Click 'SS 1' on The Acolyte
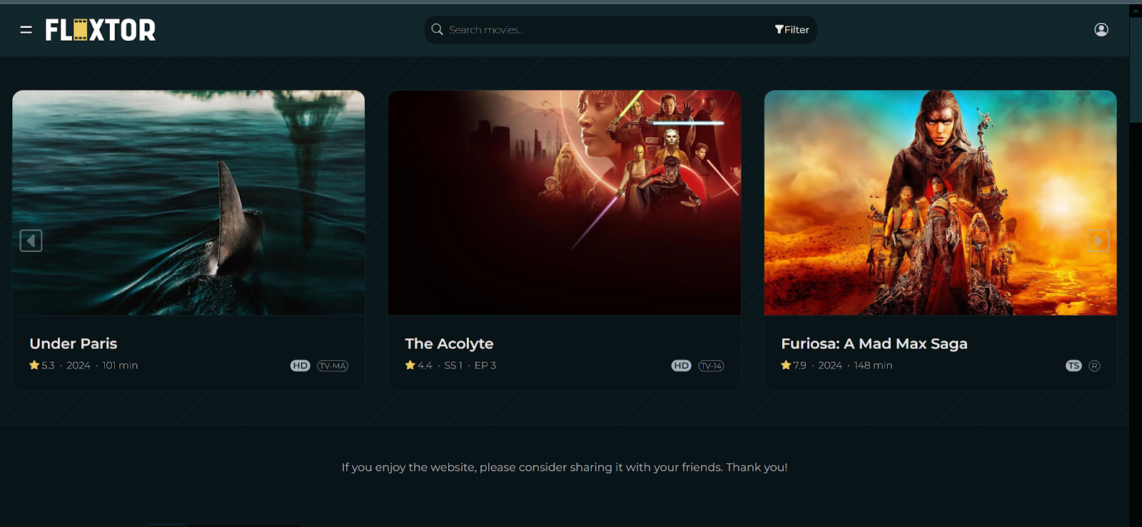This screenshot has height=527, width=1142. [453, 365]
